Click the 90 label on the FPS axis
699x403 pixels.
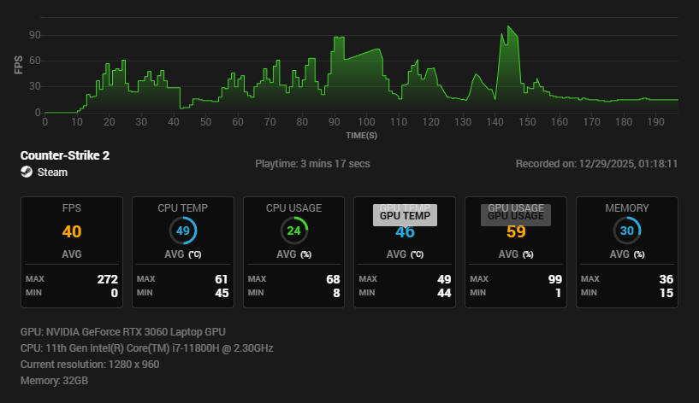(35, 35)
